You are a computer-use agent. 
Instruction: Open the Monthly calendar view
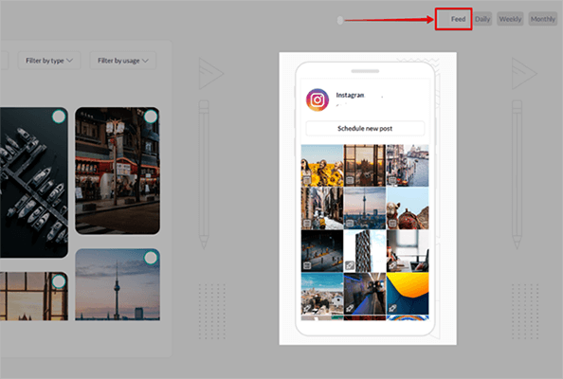pos(542,19)
